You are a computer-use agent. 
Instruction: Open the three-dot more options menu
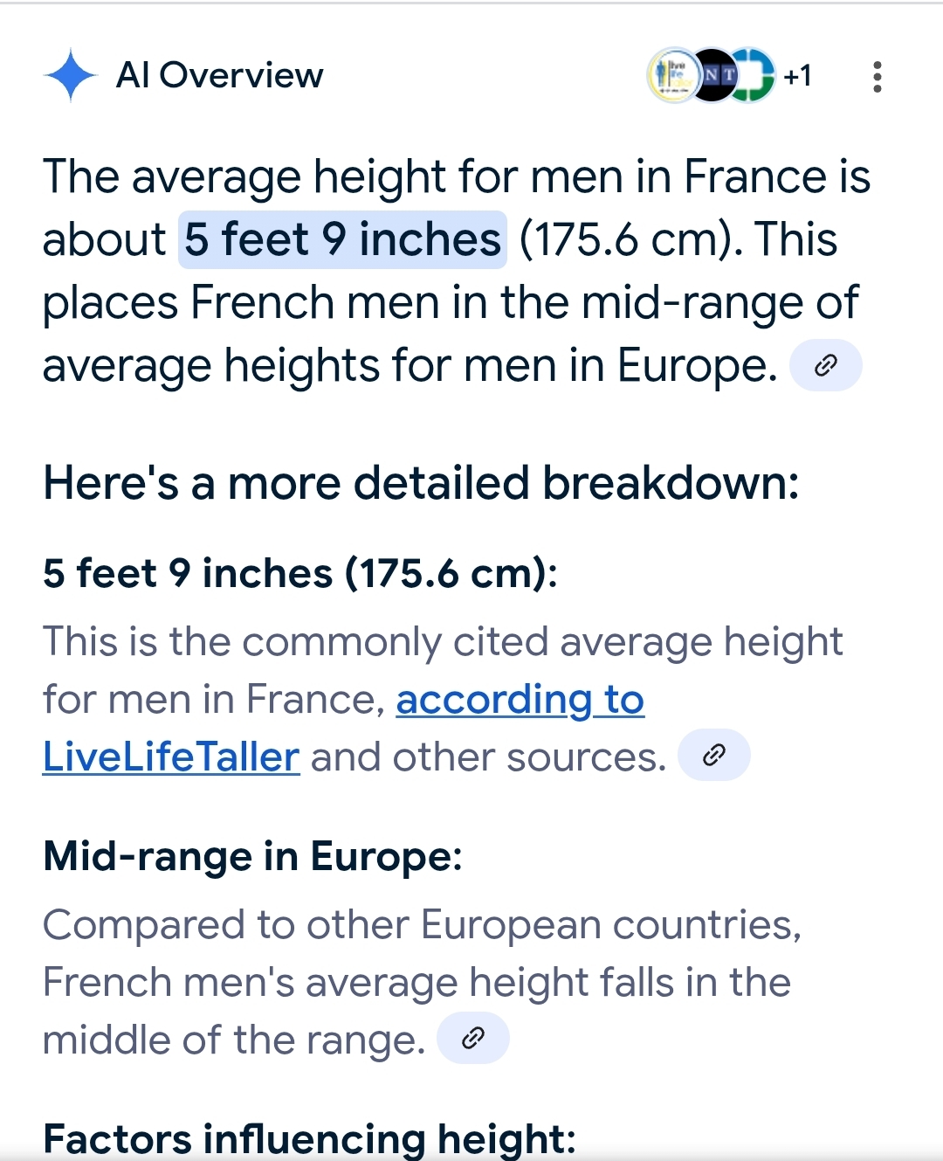(x=878, y=77)
